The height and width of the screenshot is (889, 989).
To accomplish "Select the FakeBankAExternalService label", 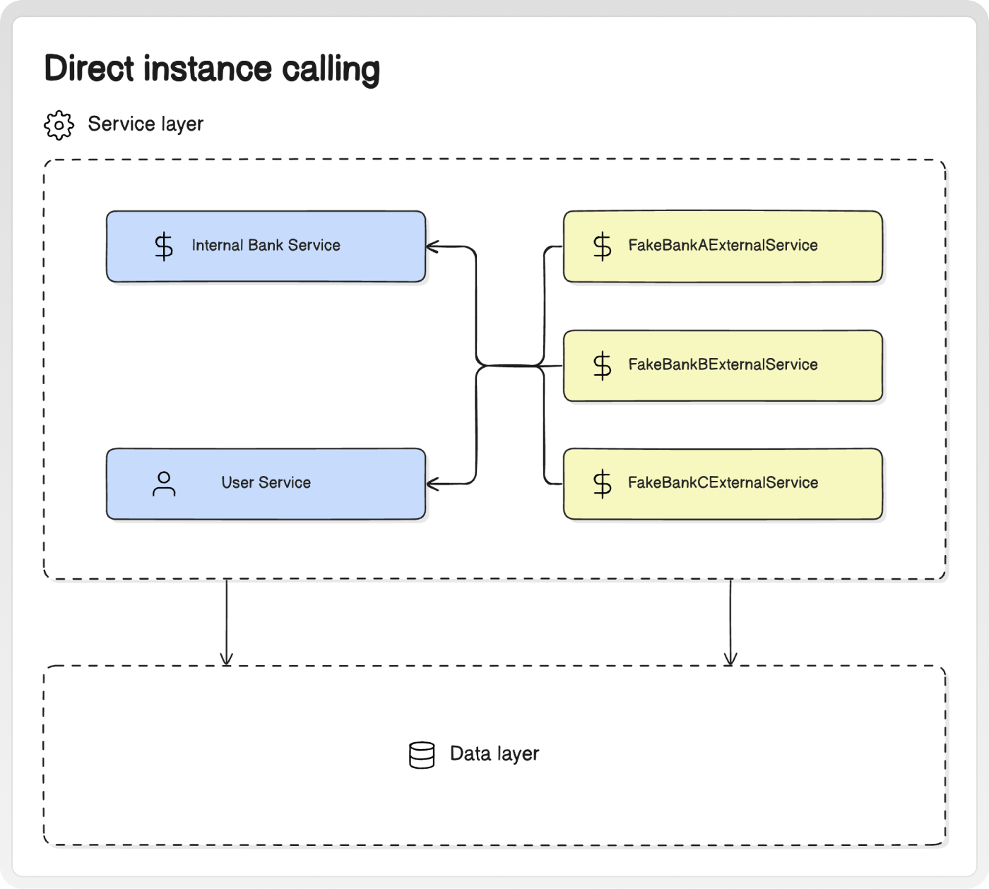I will click(x=723, y=245).
